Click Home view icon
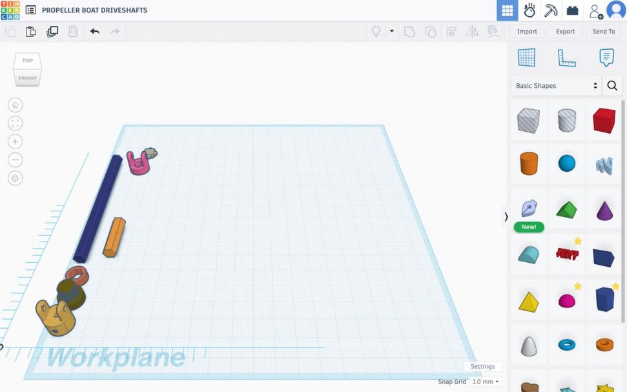Image resolution: width=627 pixels, height=392 pixels. (15, 105)
